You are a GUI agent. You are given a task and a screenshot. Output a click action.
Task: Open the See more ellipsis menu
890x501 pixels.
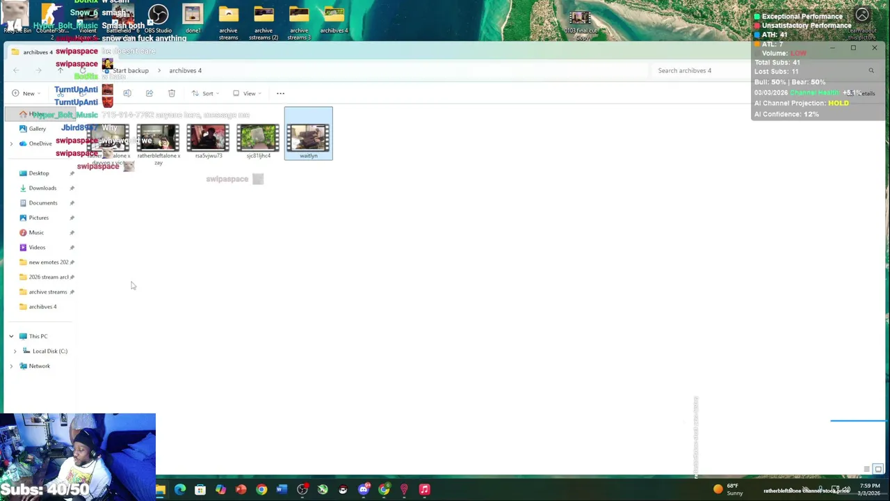[x=280, y=93]
